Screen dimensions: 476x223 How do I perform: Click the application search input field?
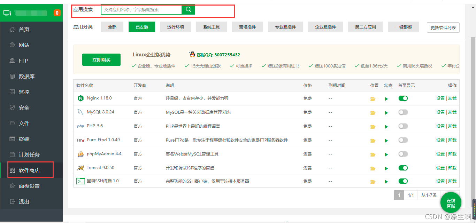click(x=141, y=10)
